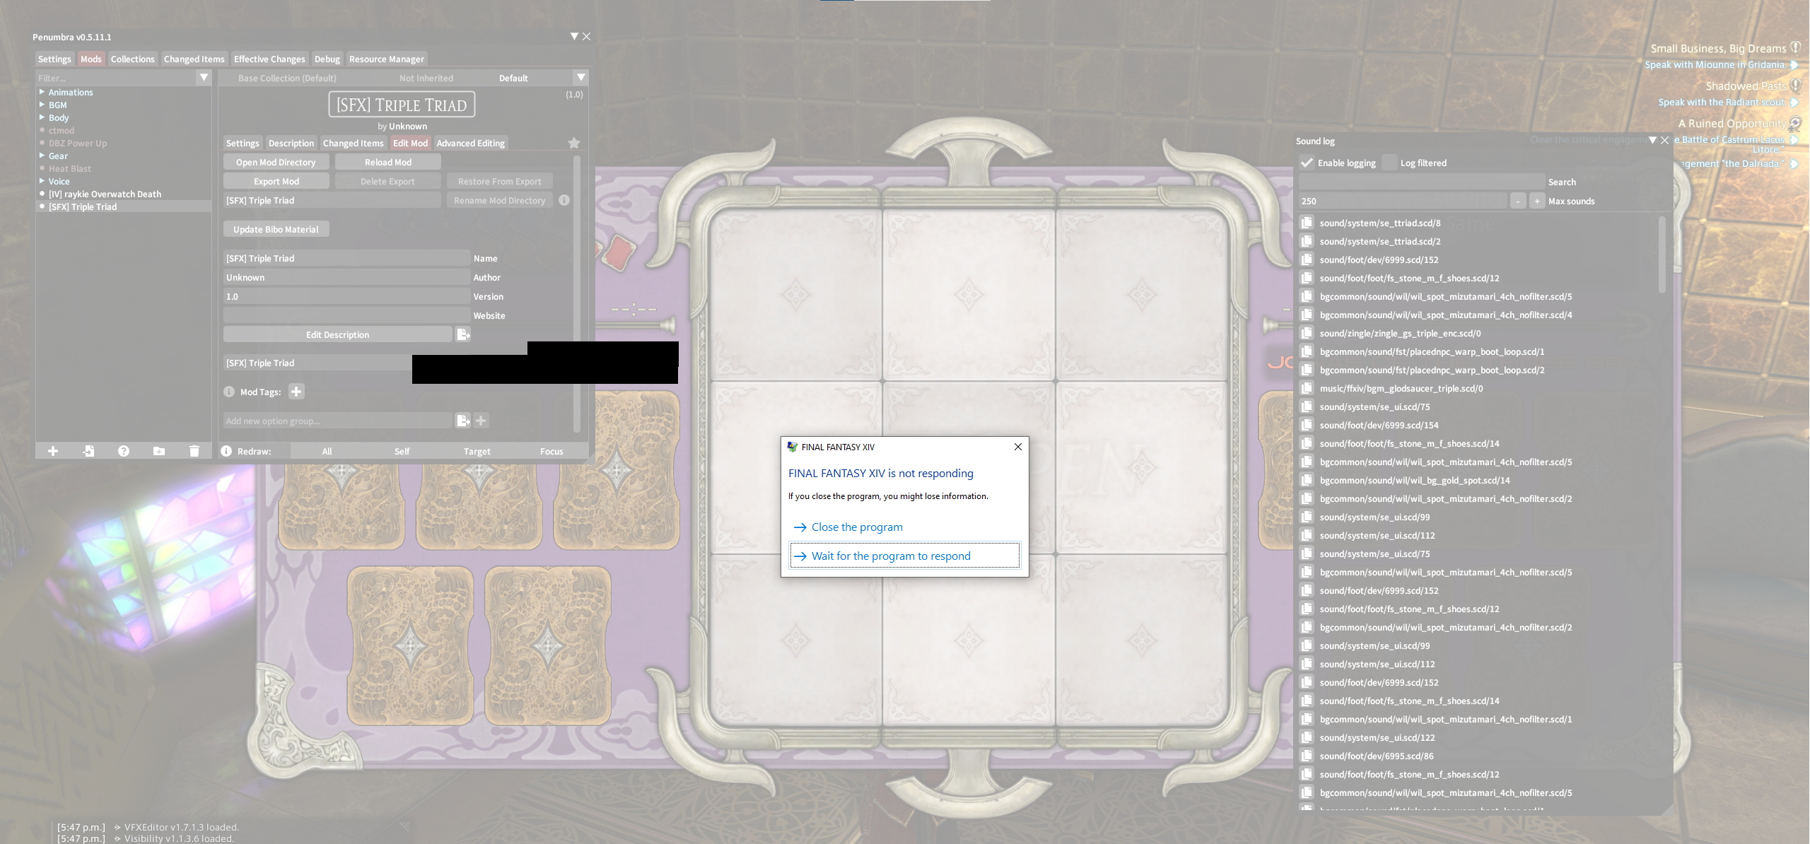Check the Log filtered checkbox
This screenshot has height=844, width=1810.
point(1389,163)
